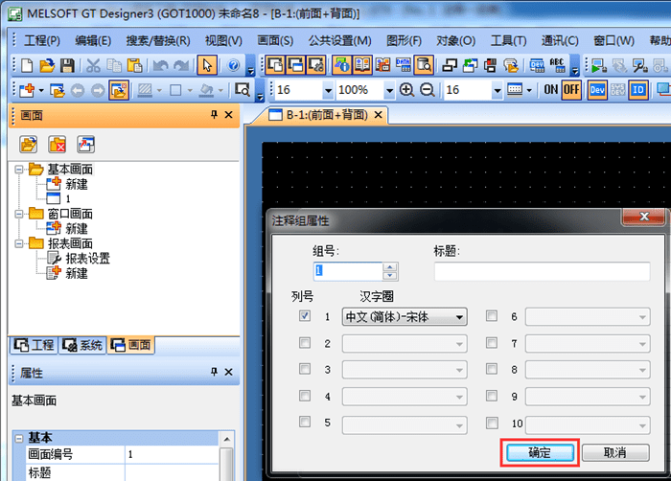Image resolution: width=671 pixels, height=481 pixels.
Task: Collapse the 基本画面 tree node
Action: click(x=18, y=170)
